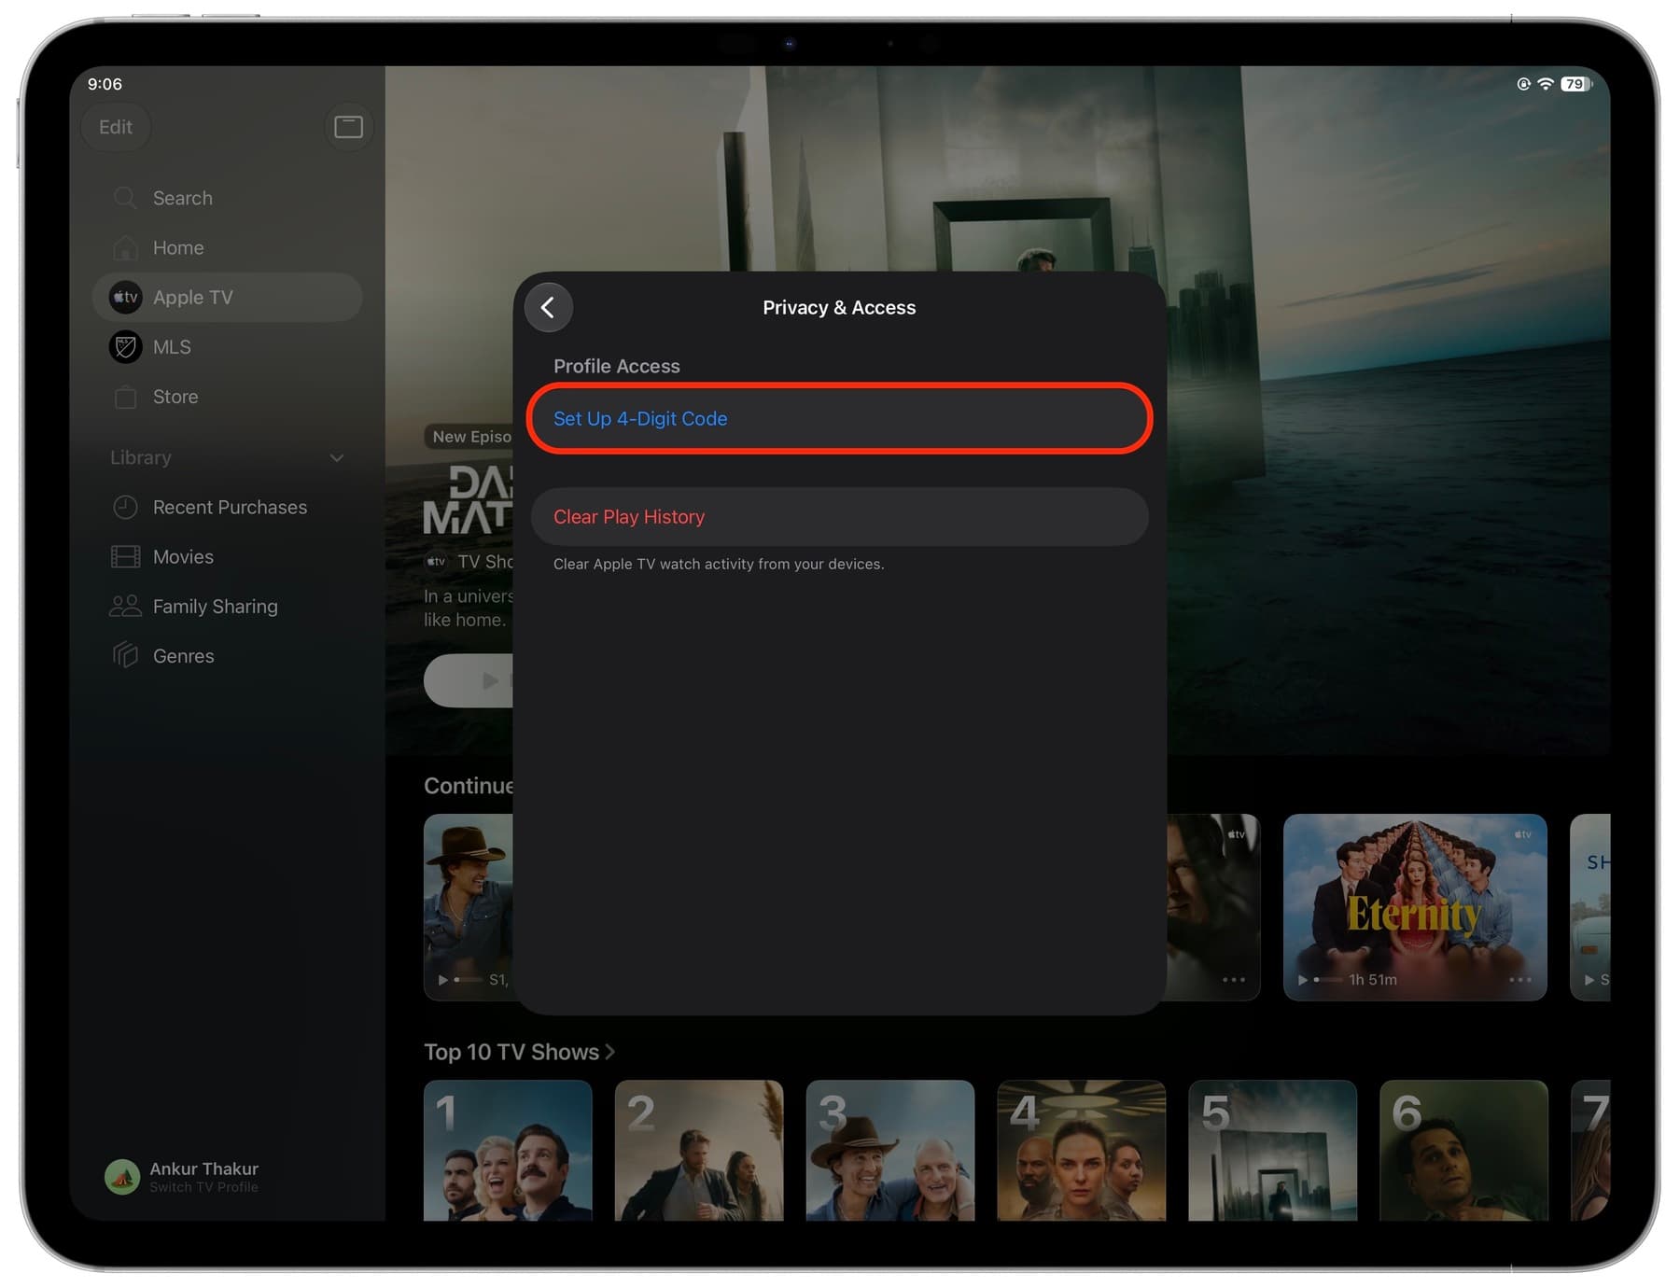The width and height of the screenshot is (1680, 1287).
Task: Click the Family Sharing people icon
Action: (125, 606)
